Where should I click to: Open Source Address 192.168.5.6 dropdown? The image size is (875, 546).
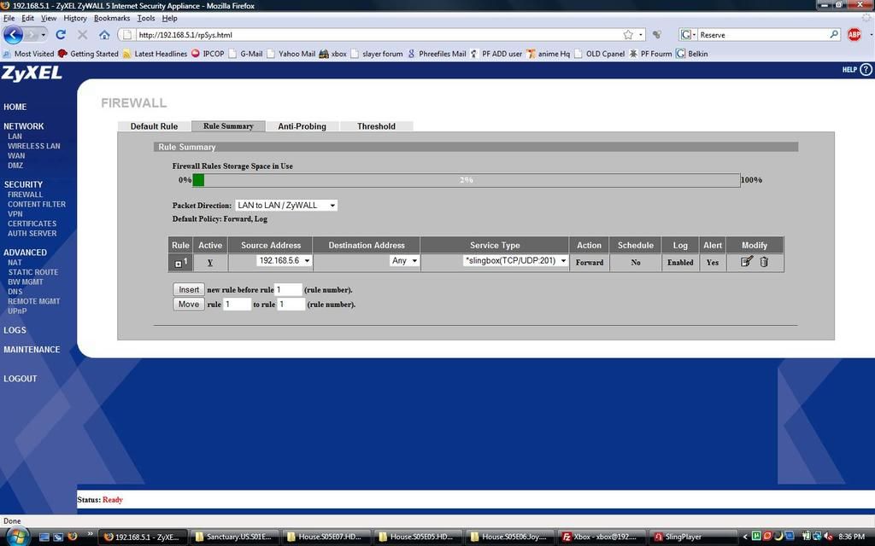284,261
